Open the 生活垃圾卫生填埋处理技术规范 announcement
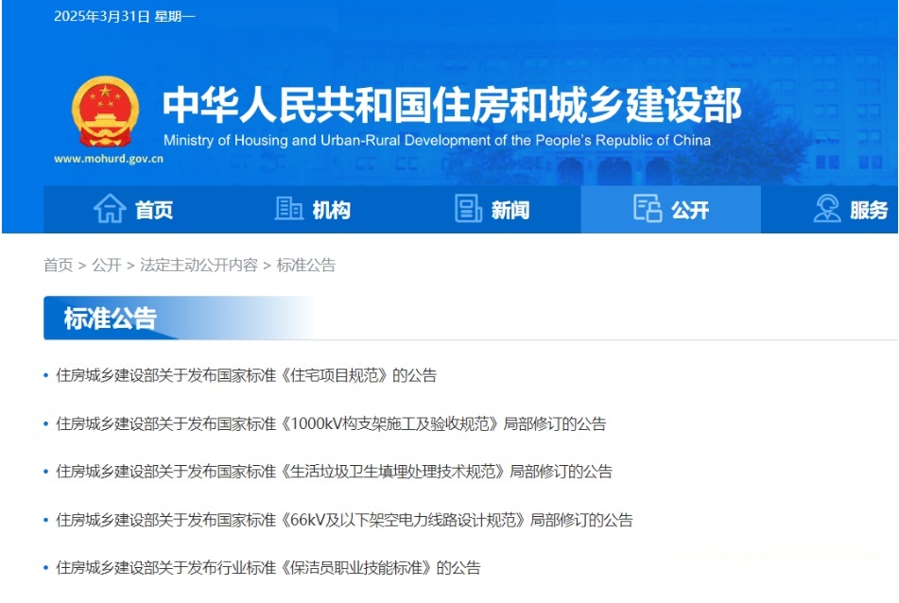The height and width of the screenshot is (603, 899). coord(334,472)
